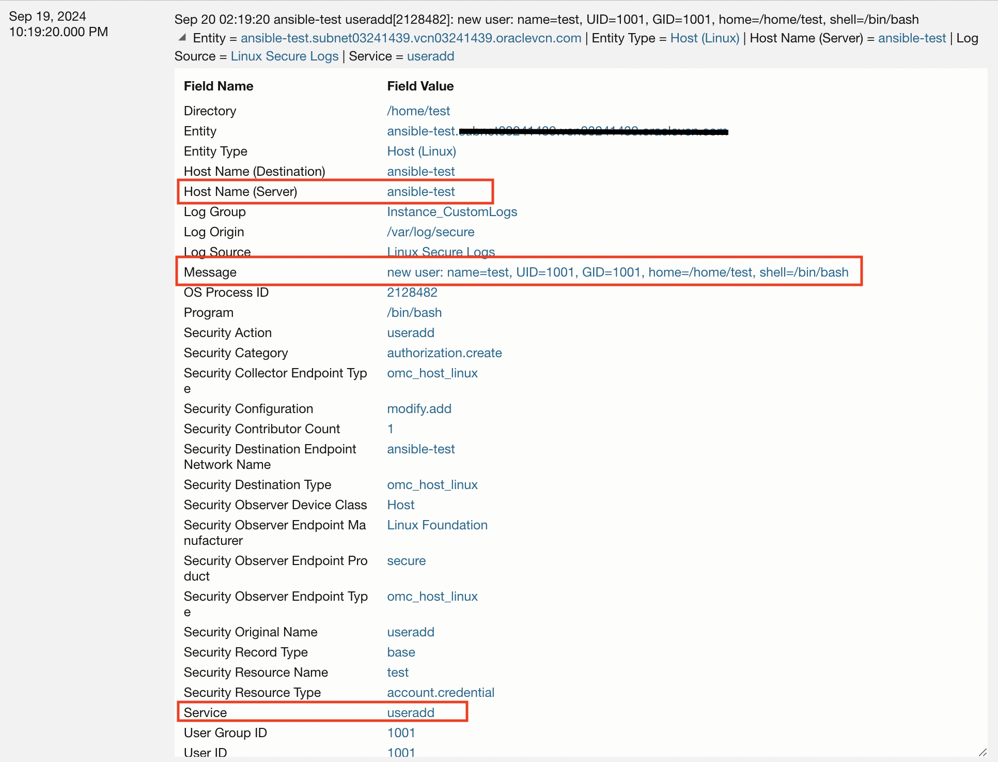Click the Linux Foundation manufacturer value
This screenshot has width=998, height=762.
[437, 525]
